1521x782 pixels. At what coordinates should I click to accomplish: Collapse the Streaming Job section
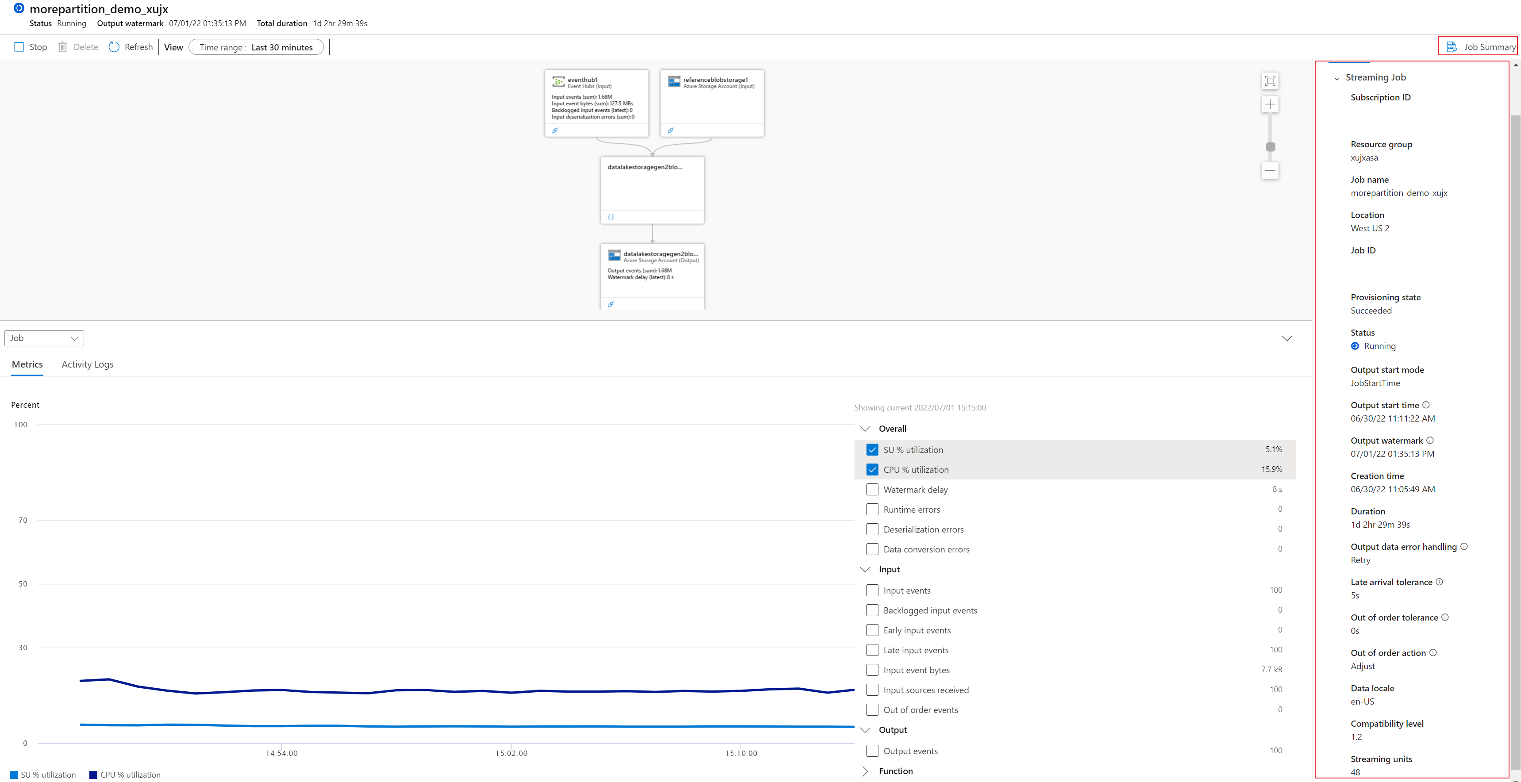1337,78
